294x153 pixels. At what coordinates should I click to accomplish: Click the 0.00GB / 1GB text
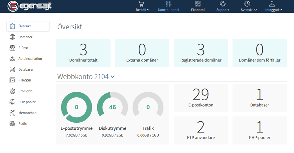148,135
